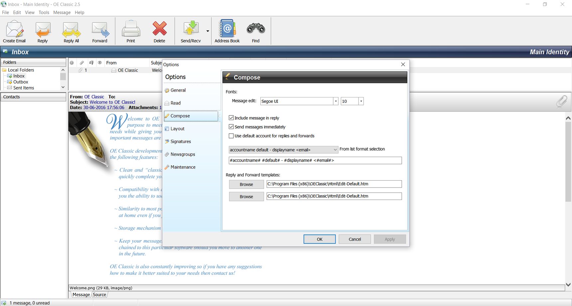This screenshot has height=306, width=572.
Task: Switch to the Source tab
Action: pos(99,294)
